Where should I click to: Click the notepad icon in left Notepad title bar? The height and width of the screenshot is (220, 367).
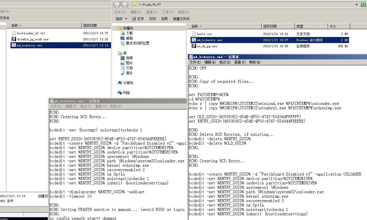coord(51,101)
